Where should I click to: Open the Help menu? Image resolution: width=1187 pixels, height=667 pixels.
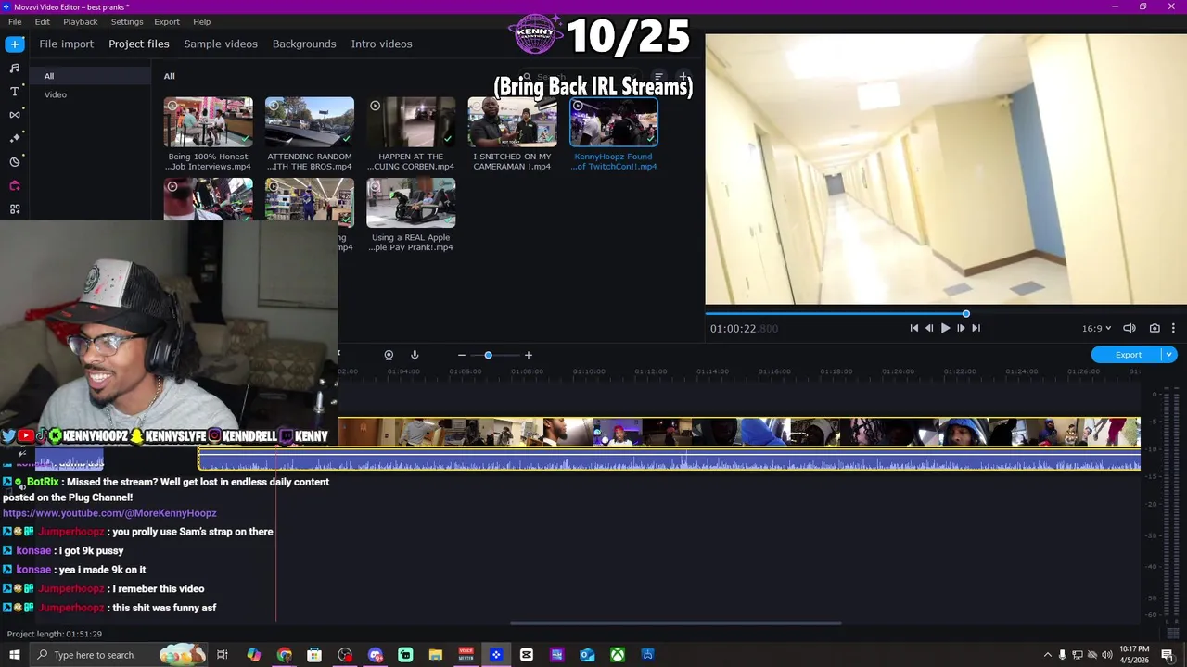click(201, 21)
